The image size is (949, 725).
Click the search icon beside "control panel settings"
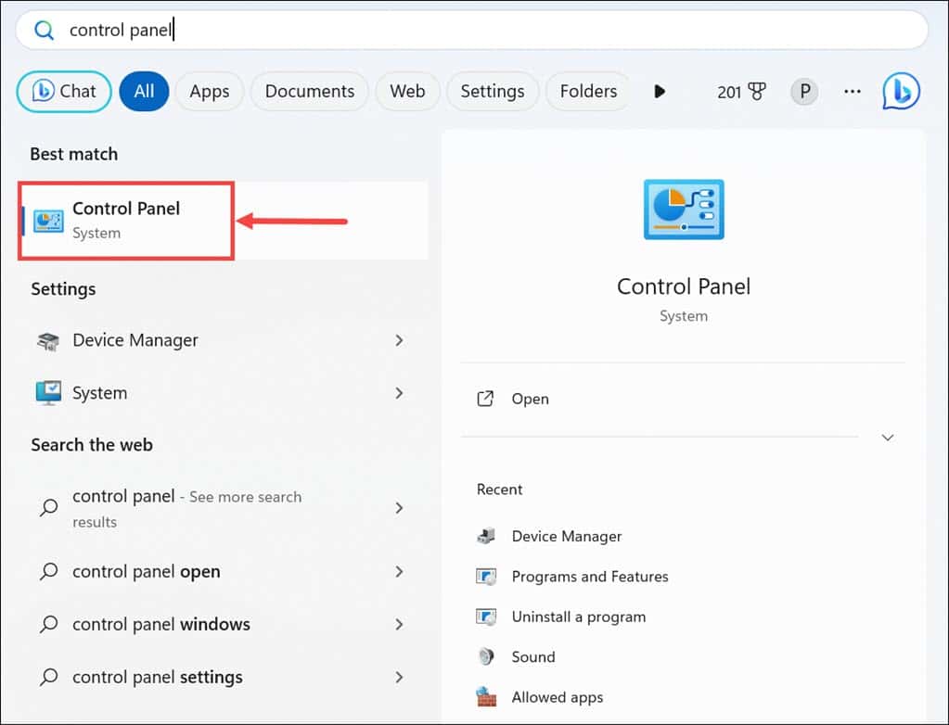pyautogui.click(x=48, y=677)
